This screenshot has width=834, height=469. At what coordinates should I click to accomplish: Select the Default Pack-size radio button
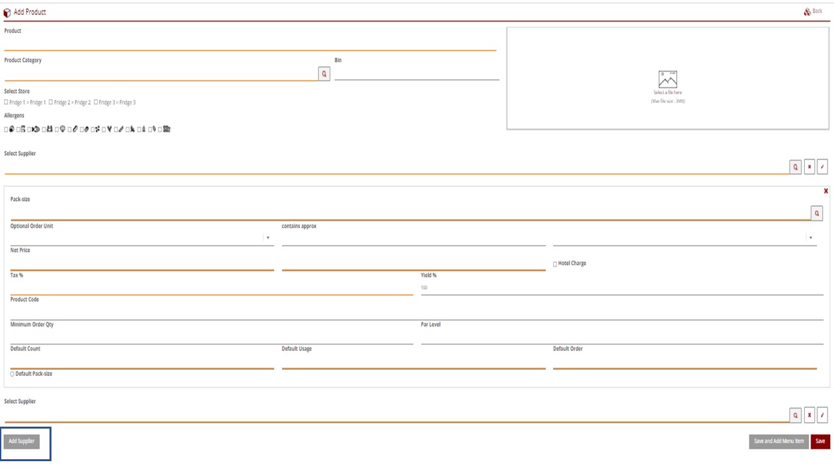12,374
